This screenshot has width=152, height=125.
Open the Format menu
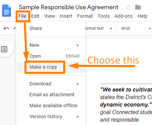click(85, 16)
